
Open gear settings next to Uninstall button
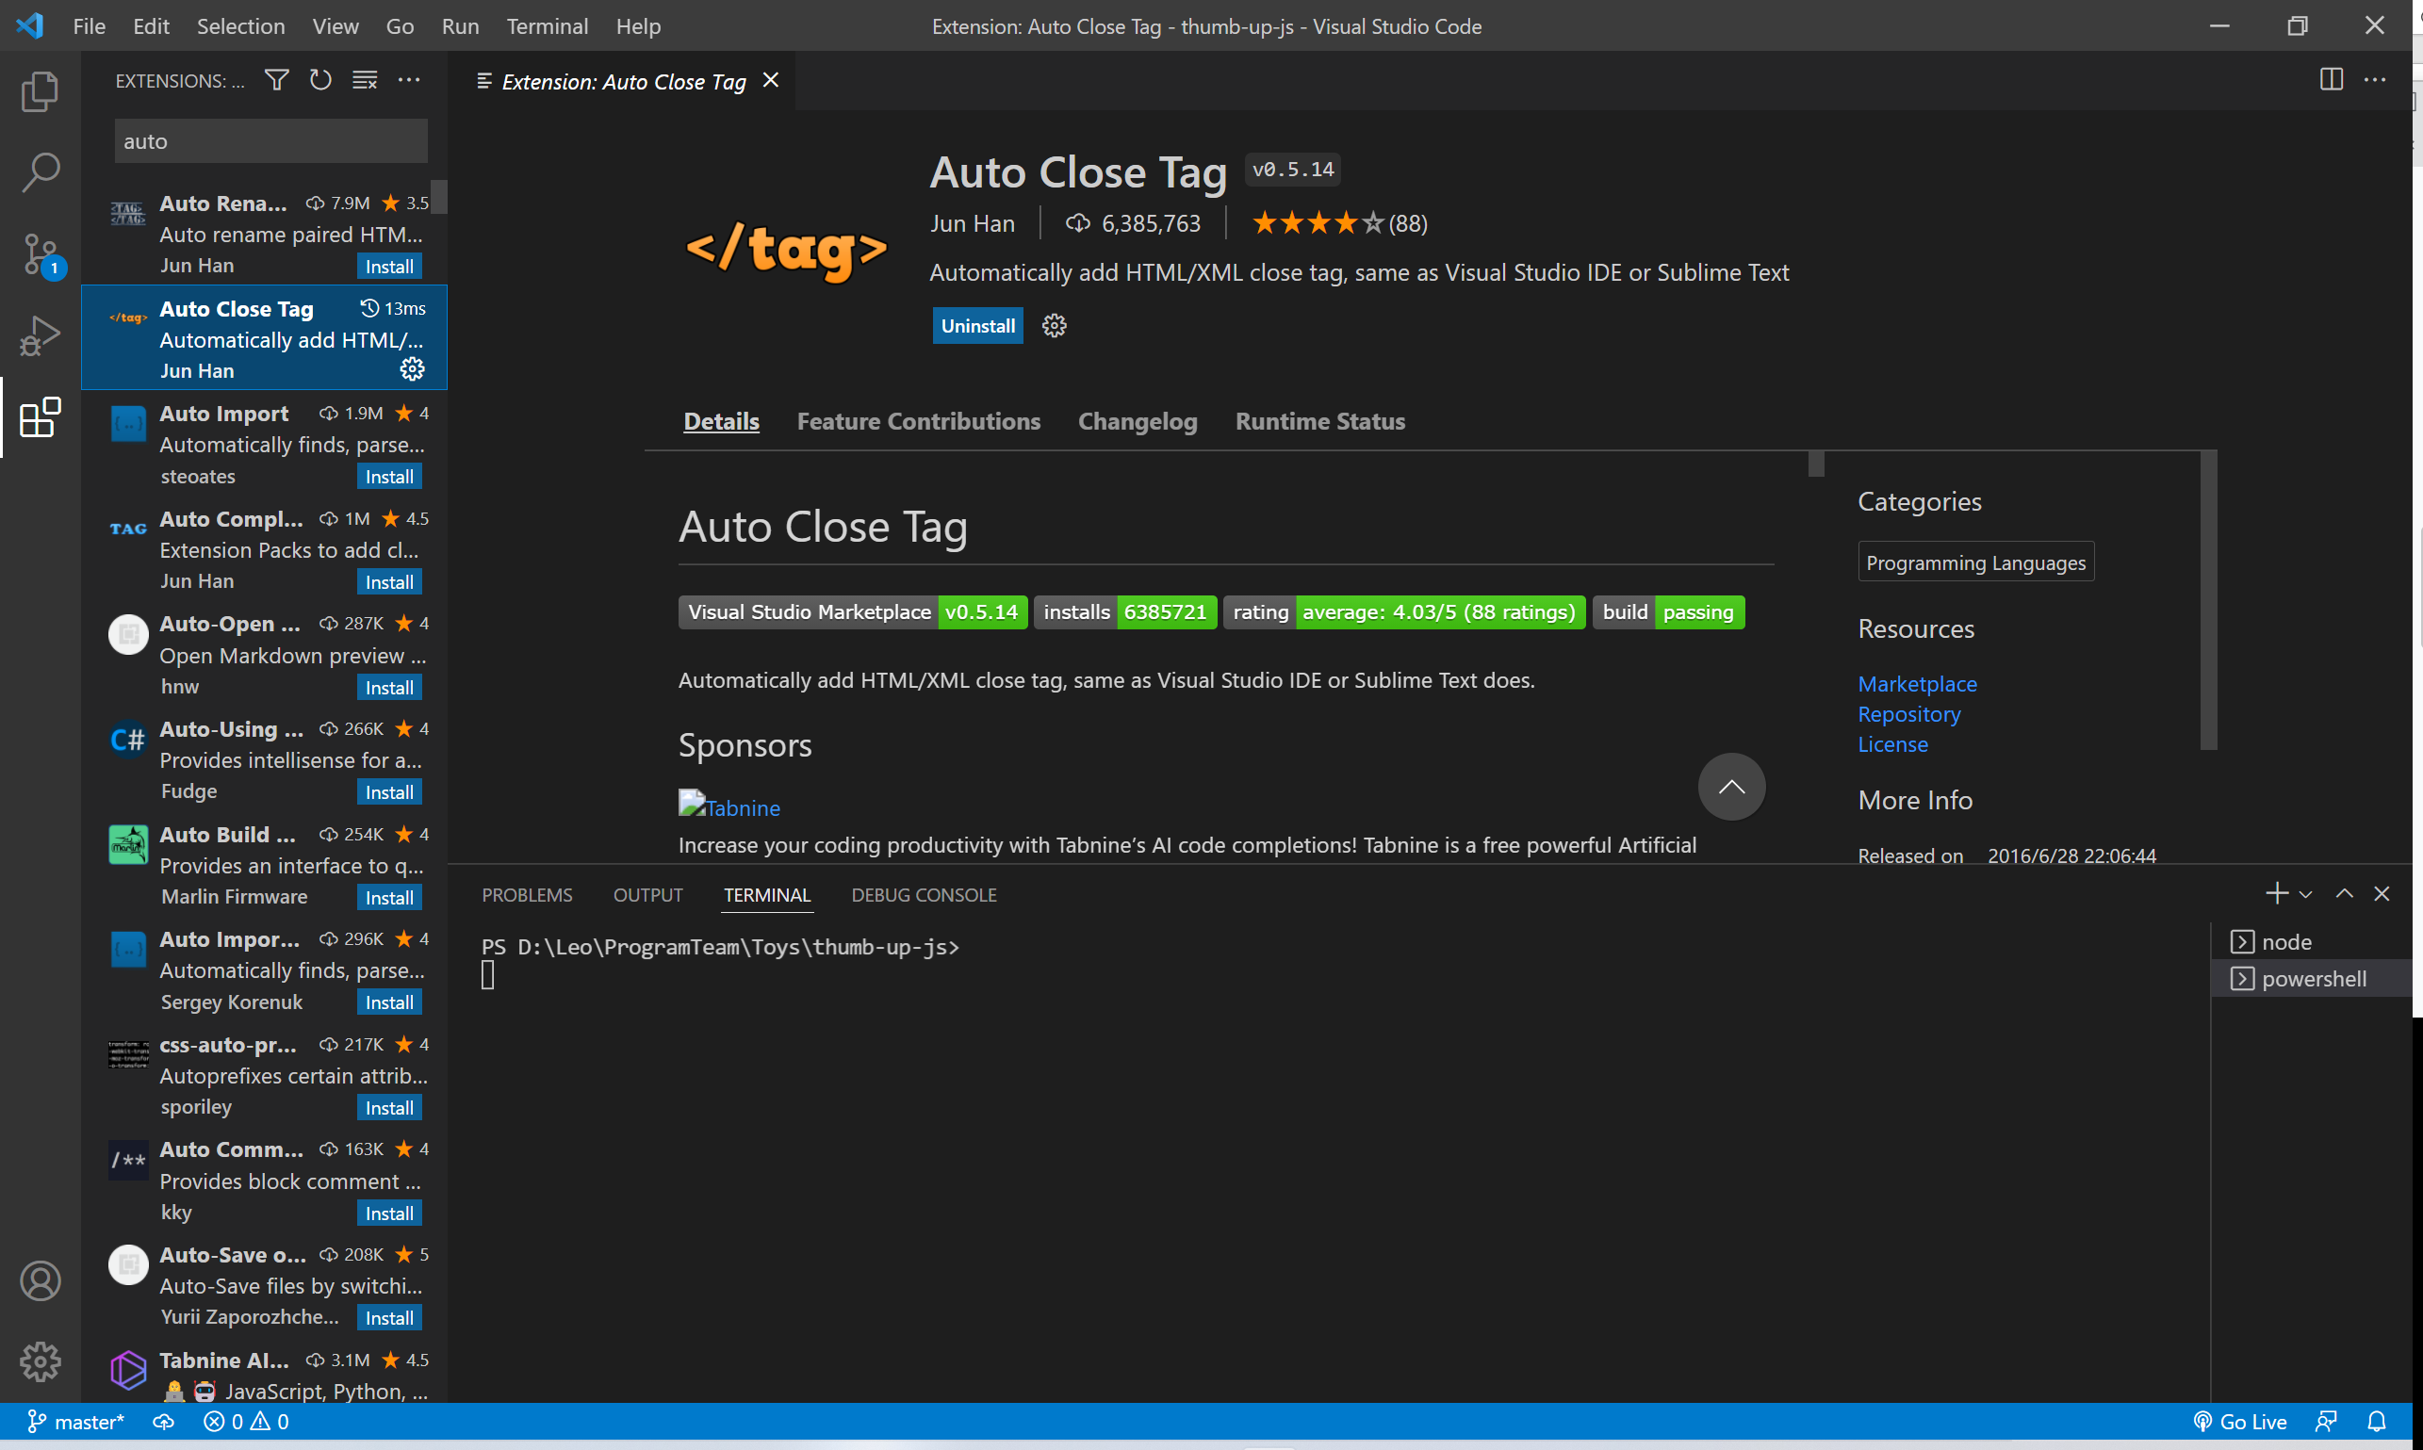click(x=1054, y=325)
